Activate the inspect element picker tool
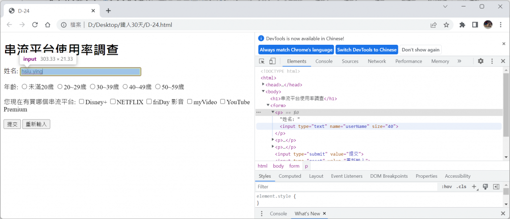 click(262, 61)
